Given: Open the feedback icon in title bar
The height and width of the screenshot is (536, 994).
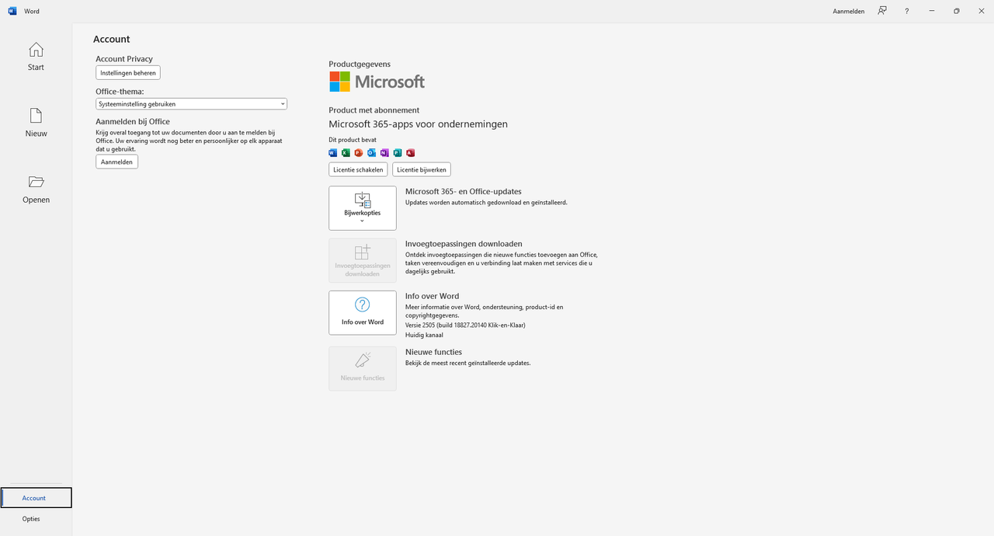Looking at the screenshot, I should pos(882,11).
